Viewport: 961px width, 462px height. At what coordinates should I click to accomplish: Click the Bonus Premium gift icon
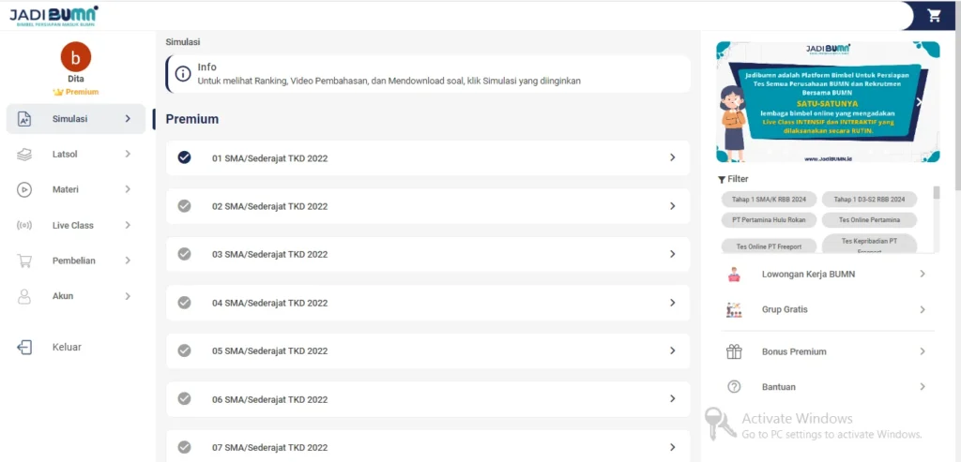point(734,351)
